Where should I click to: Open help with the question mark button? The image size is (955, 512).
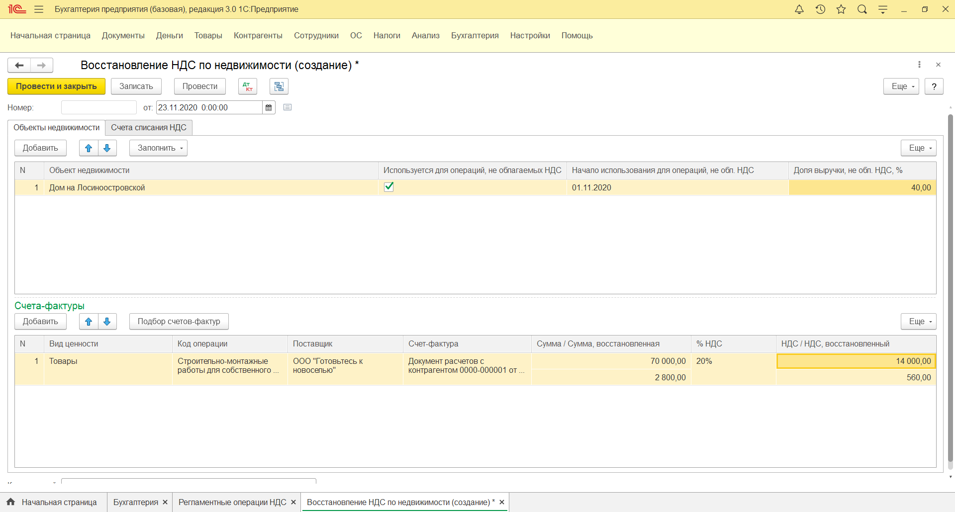point(934,86)
